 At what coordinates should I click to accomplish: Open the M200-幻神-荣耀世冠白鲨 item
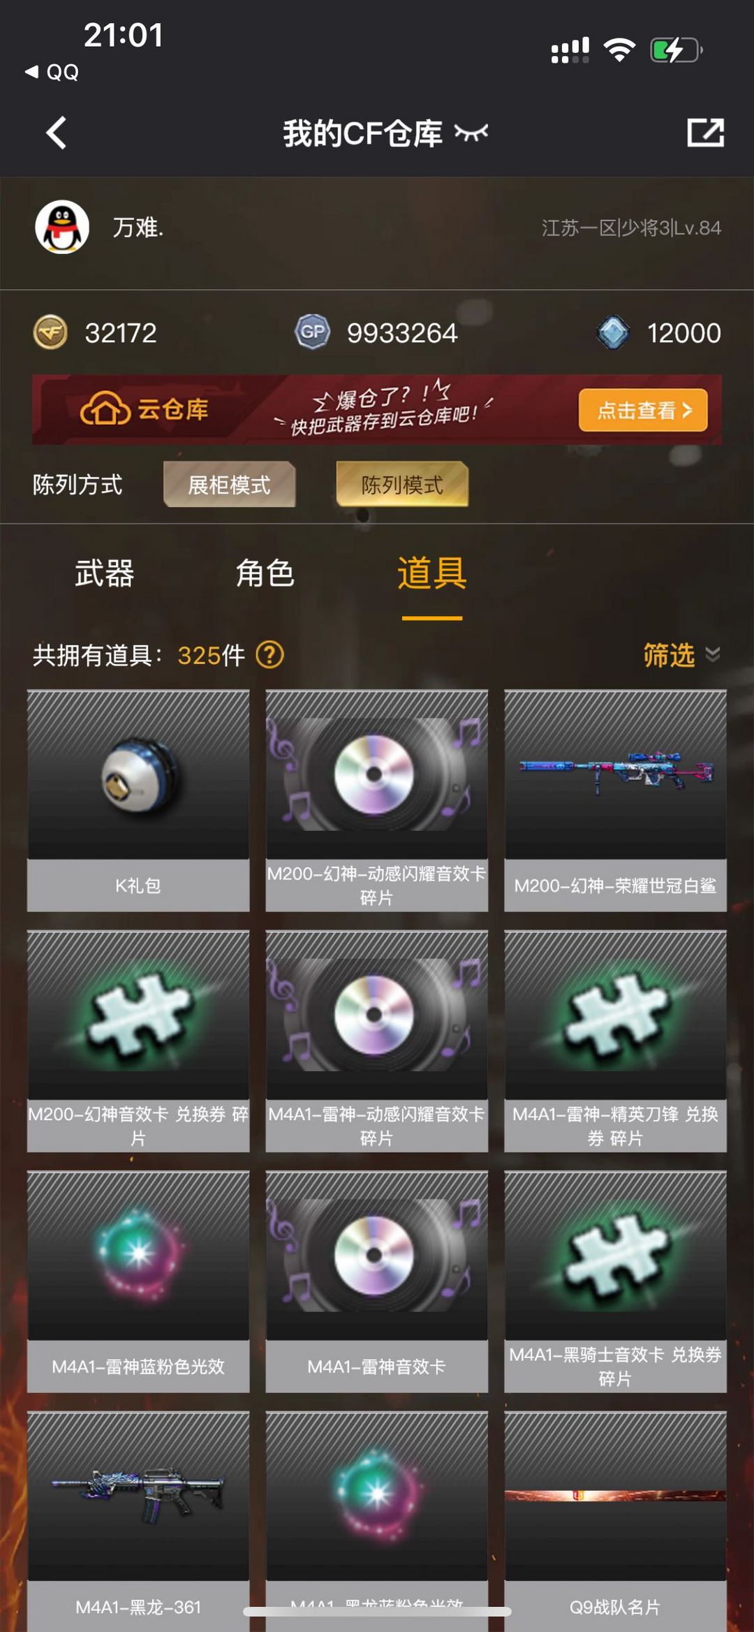coord(615,800)
